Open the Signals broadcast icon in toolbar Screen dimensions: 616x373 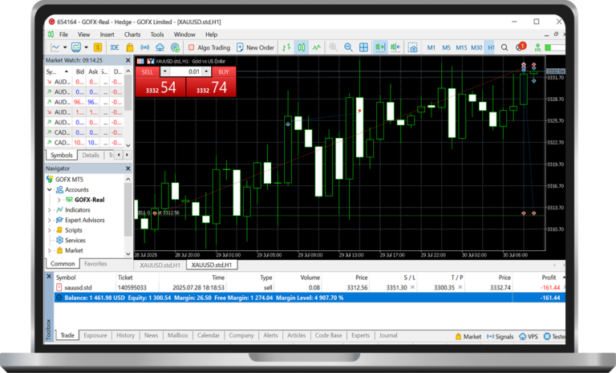[x=144, y=47]
